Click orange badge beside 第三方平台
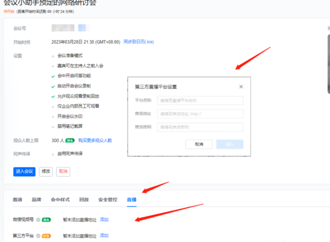Viewport: 330px width, 242px height. (46, 236)
